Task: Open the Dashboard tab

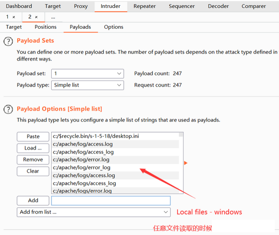Action: point(19,6)
